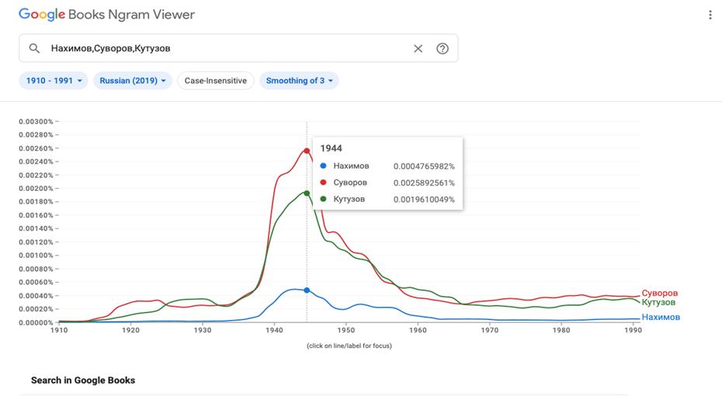Image resolution: width=722 pixels, height=396 pixels.
Task: Click the Кутузов name in the tooltip
Action: click(x=349, y=199)
